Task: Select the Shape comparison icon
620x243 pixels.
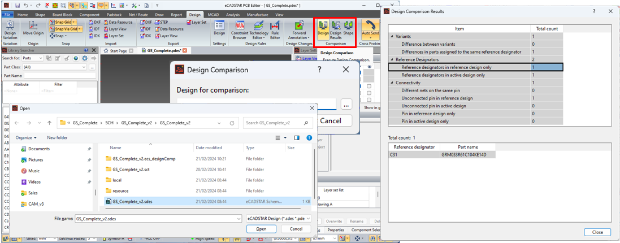Action: click(349, 29)
